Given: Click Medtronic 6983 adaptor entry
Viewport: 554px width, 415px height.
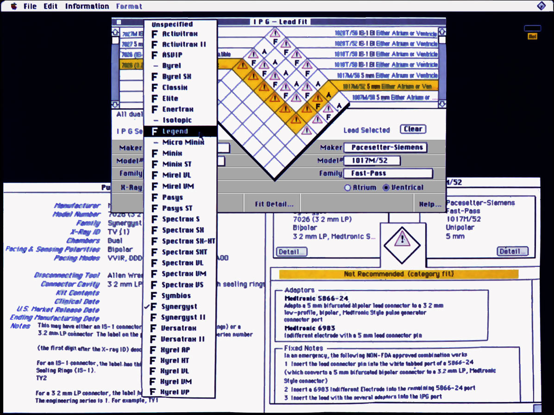Looking at the screenshot, I should (309, 328).
